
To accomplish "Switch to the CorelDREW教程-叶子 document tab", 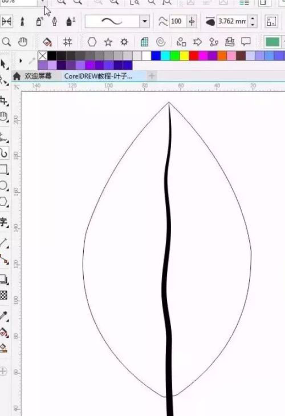I will (98, 76).
